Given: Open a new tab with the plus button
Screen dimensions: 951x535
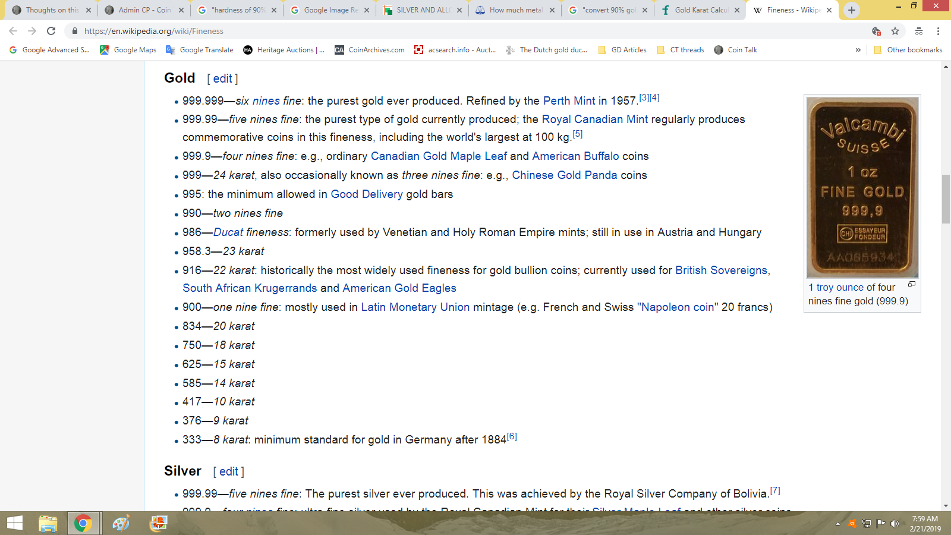Looking at the screenshot, I should point(852,10).
